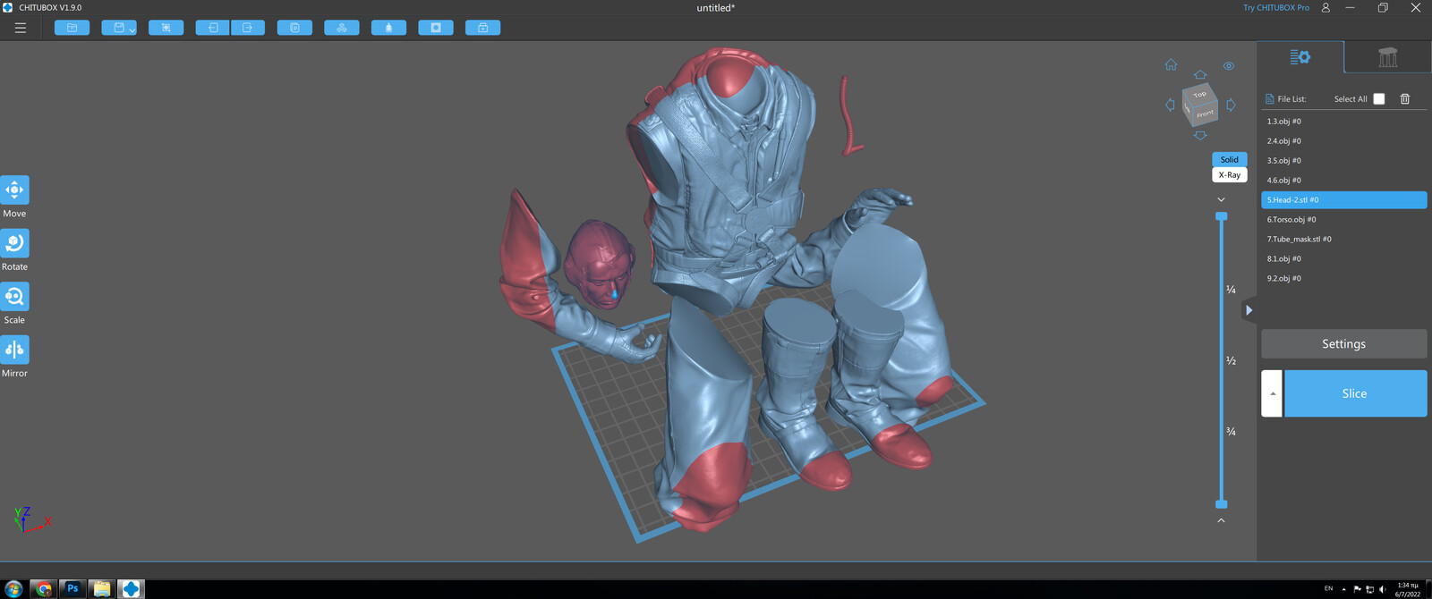
Task: Click the chevron above the layer slider
Action: [x=1221, y=199]
